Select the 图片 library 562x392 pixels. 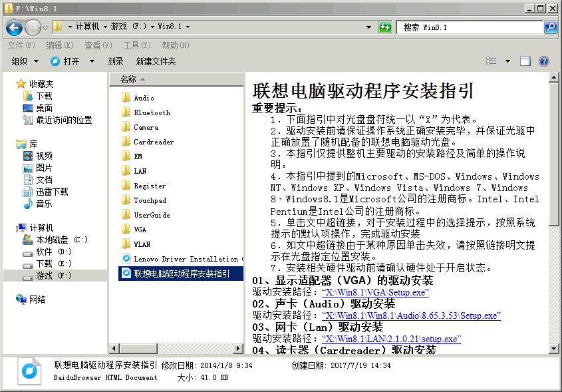click(x=38, y=168)
